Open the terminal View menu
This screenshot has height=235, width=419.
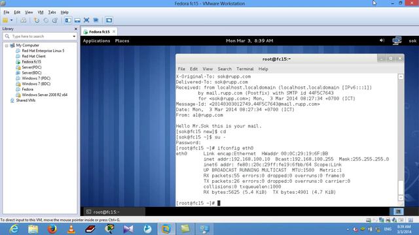(208, 69)
